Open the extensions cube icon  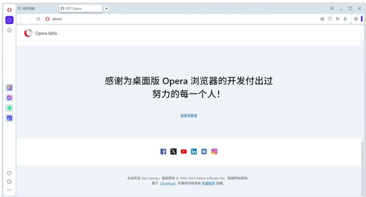[x=356, y=19]
